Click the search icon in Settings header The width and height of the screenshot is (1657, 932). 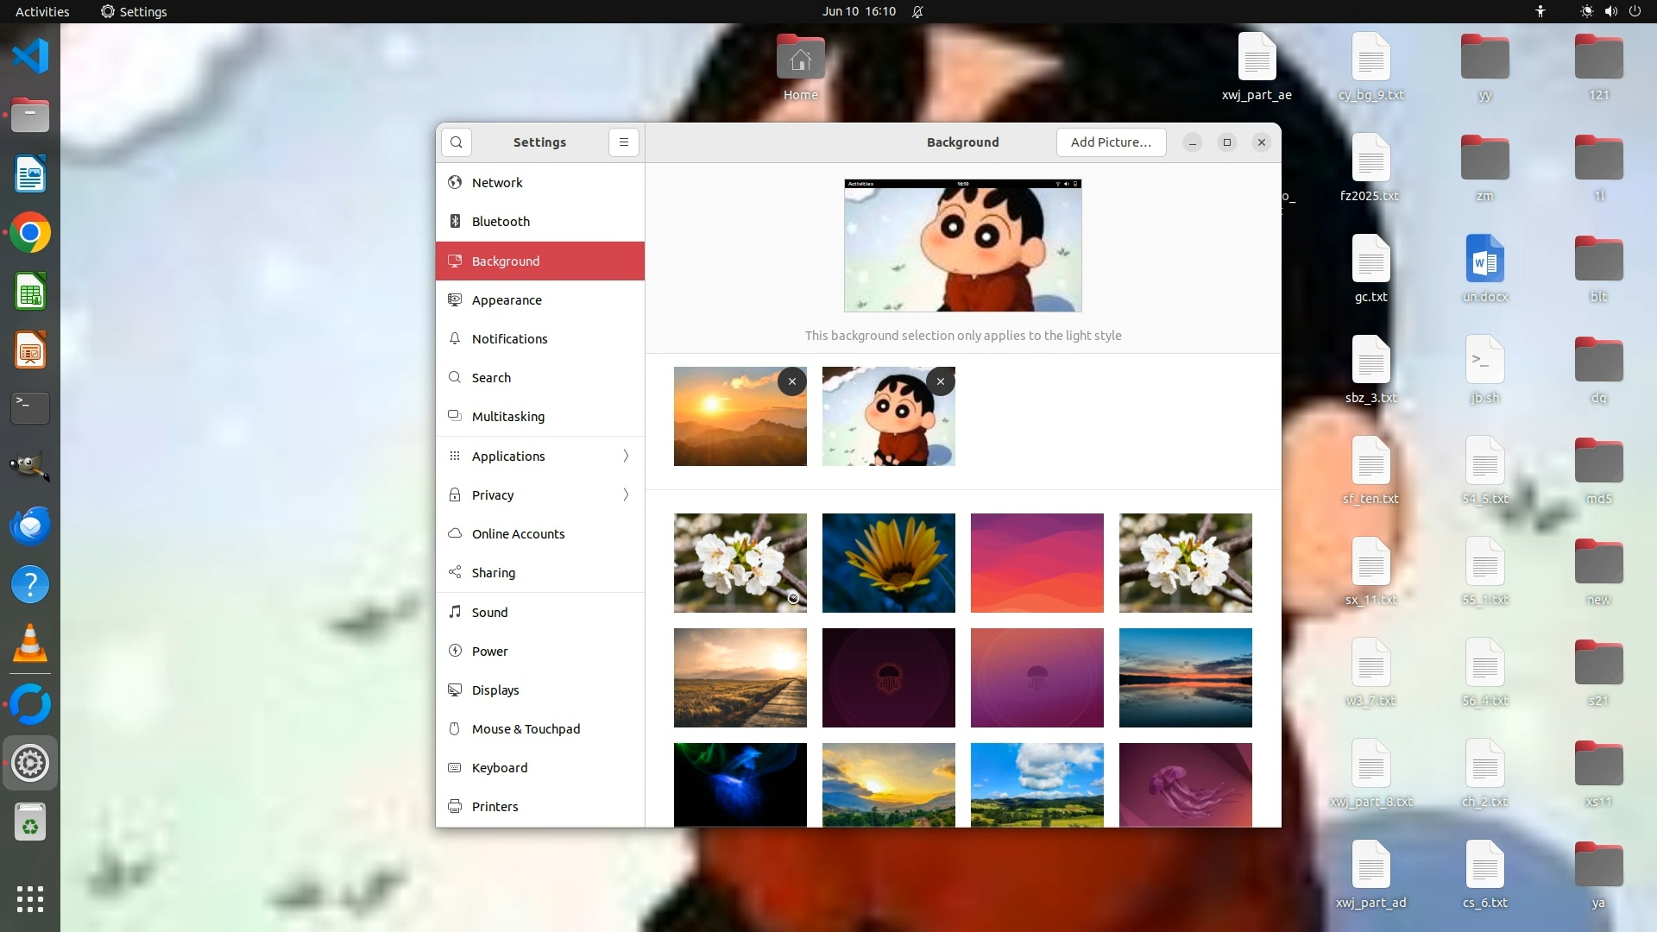457,142
